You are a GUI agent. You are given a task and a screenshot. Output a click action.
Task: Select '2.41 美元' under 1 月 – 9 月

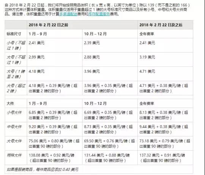click(x=36, y=43)
